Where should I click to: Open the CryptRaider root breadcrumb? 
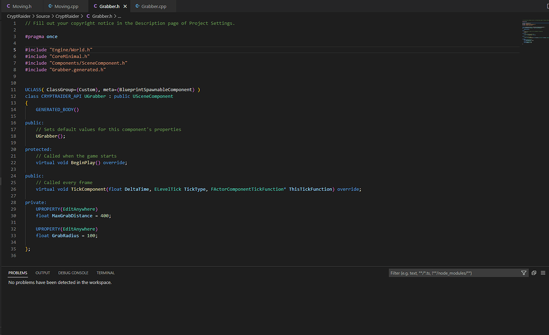[x=19, y=16]
